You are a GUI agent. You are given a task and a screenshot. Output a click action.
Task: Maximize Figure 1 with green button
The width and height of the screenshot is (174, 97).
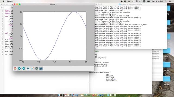click(20, 4)
